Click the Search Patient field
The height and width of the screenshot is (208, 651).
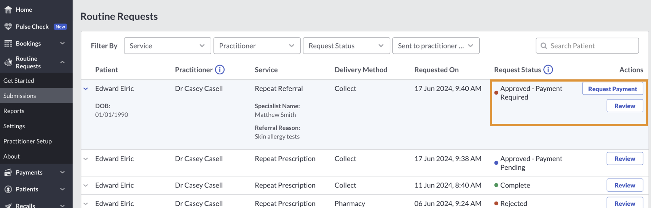tap(587, 46)
